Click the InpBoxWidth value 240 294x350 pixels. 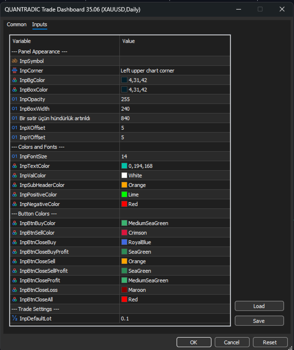175,109
